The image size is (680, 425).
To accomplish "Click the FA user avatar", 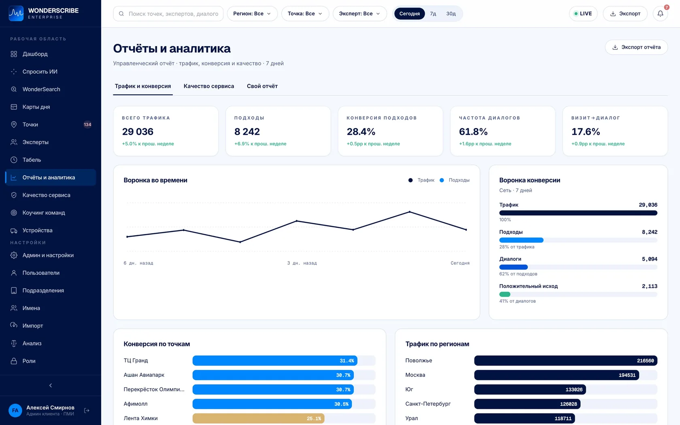I will click(15, 410).
